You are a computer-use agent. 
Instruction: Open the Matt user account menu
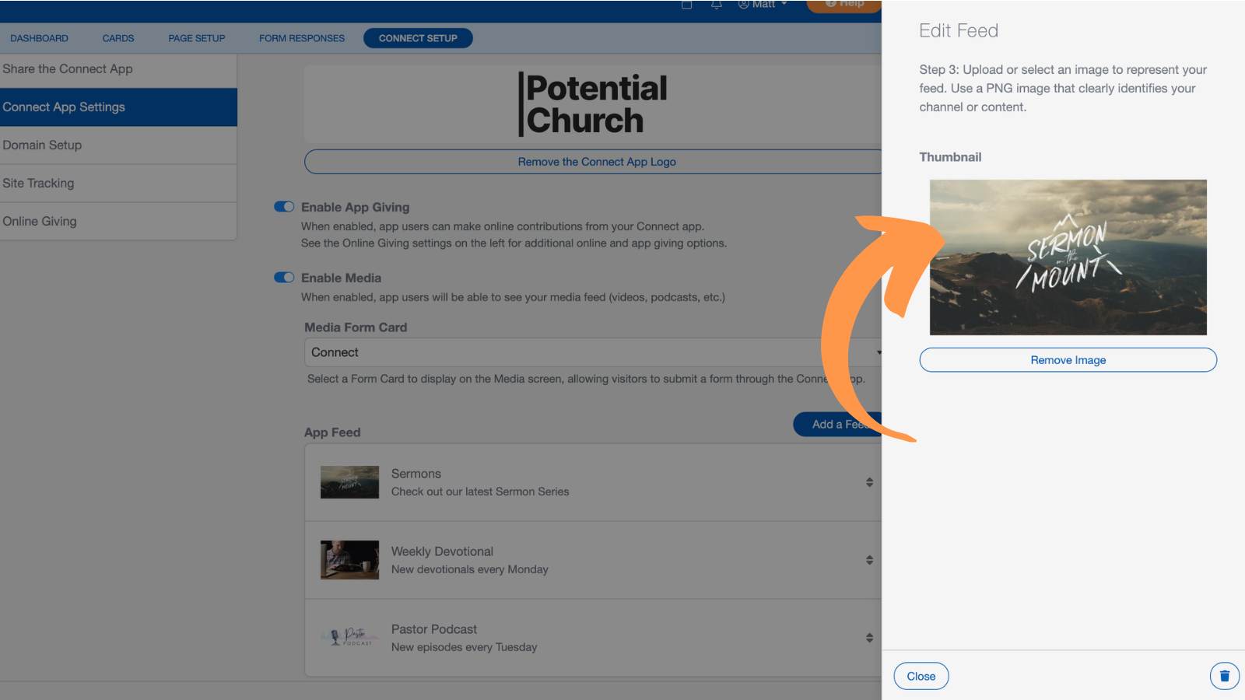tap(763, 4)
